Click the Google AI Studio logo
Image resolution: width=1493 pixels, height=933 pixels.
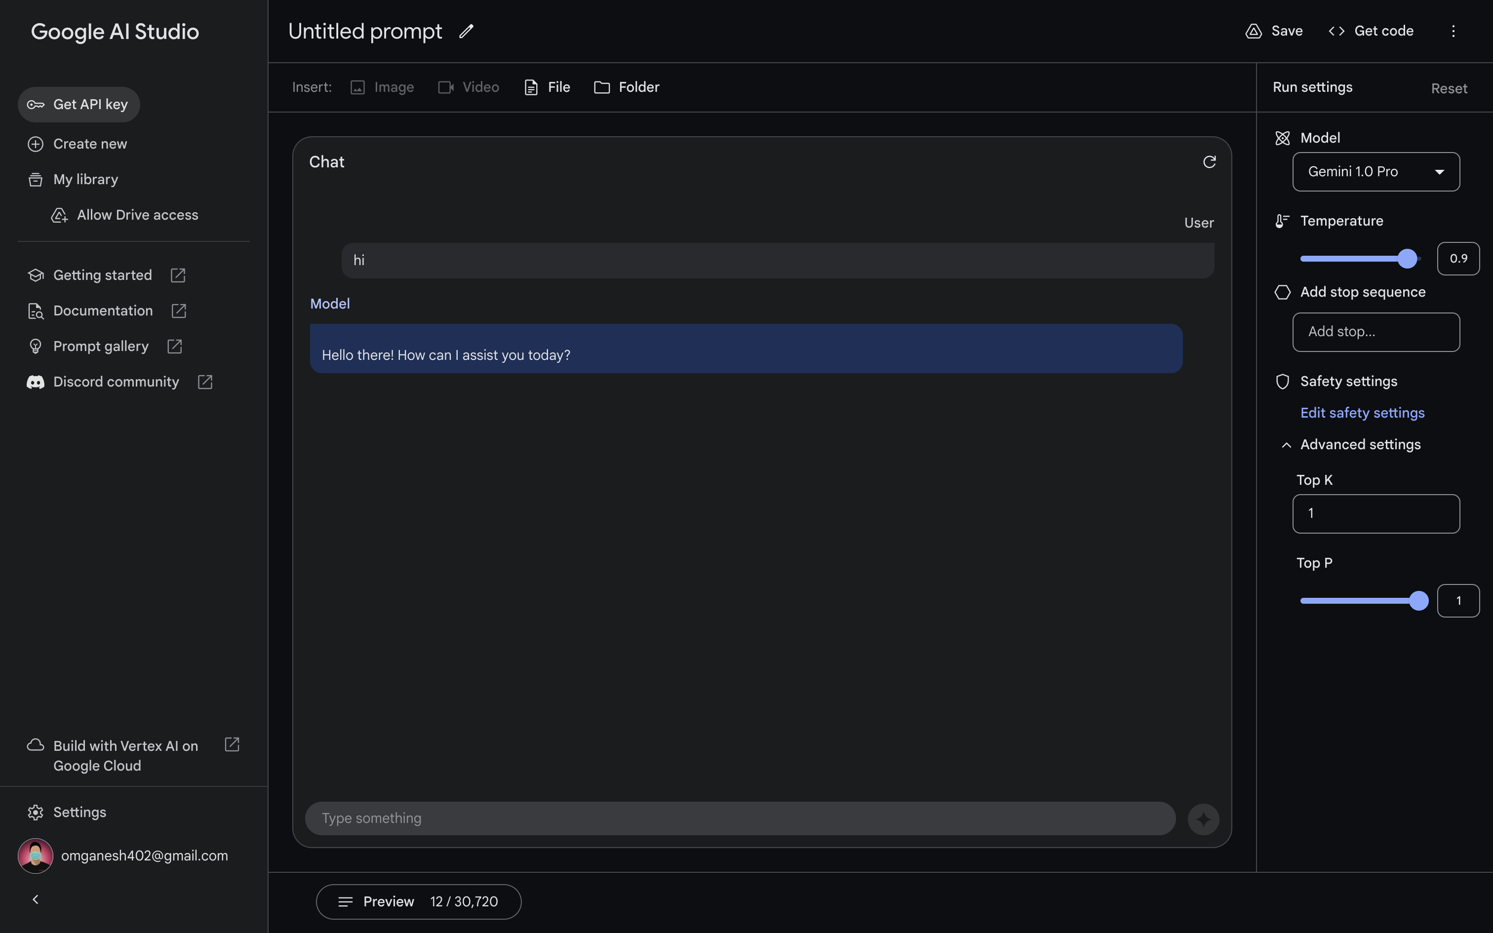point(115,32)
